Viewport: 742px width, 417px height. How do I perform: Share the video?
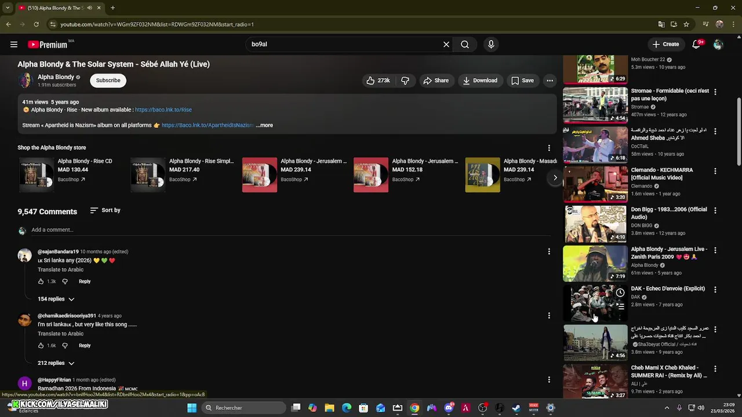click(436, 81)
